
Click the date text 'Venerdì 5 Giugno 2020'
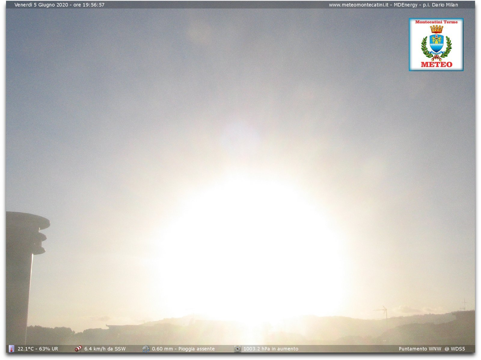click(41, 5)
